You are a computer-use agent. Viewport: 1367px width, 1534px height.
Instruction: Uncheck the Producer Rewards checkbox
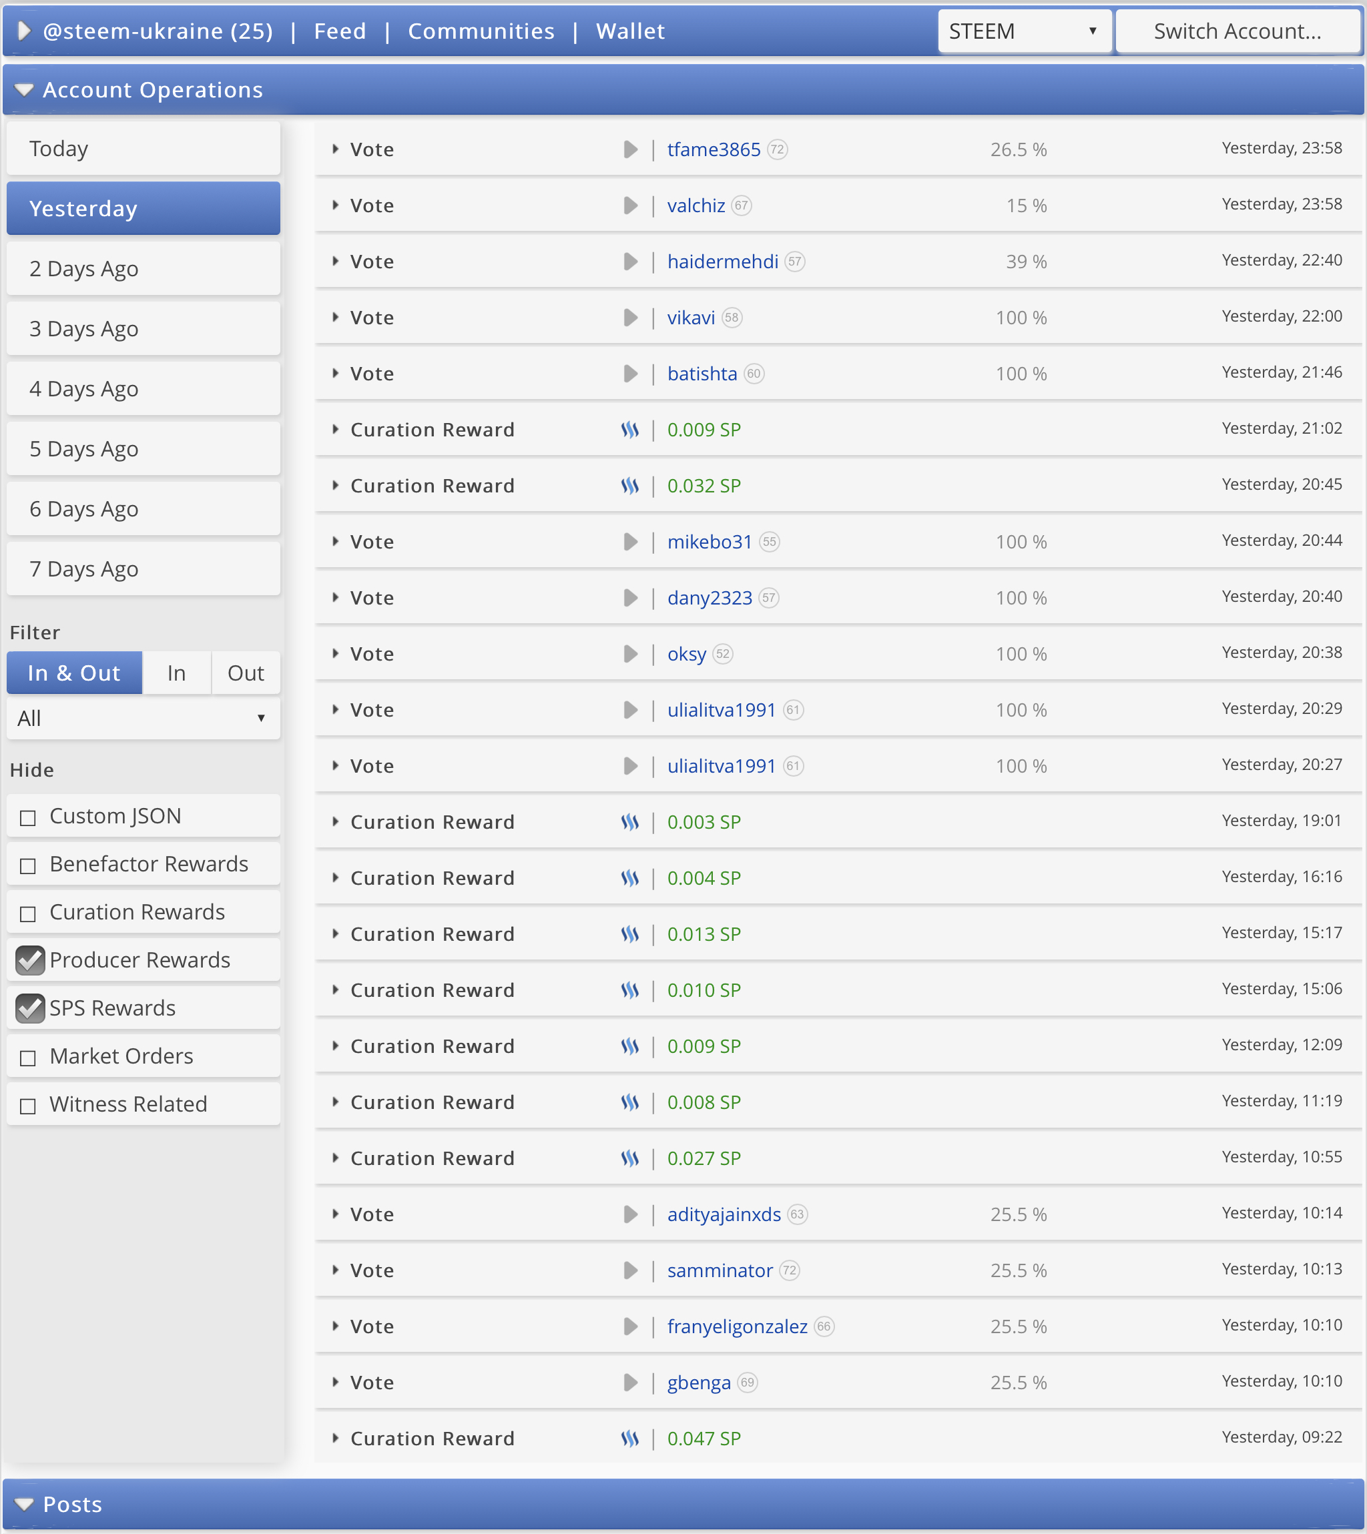click(30, 960)
